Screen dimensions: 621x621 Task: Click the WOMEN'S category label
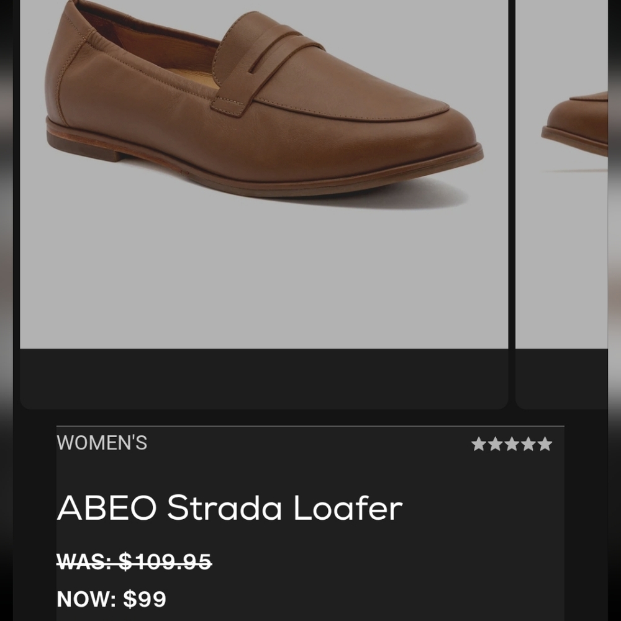[102, 443]
